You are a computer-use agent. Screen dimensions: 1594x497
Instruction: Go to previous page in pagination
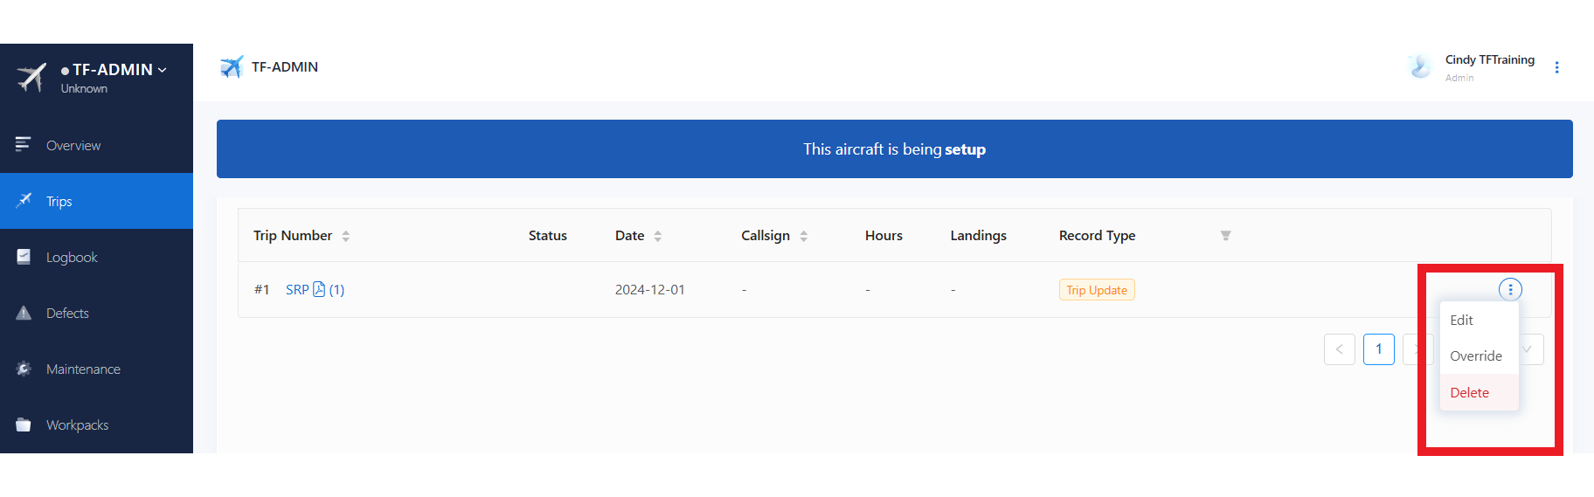[1339, 349]
